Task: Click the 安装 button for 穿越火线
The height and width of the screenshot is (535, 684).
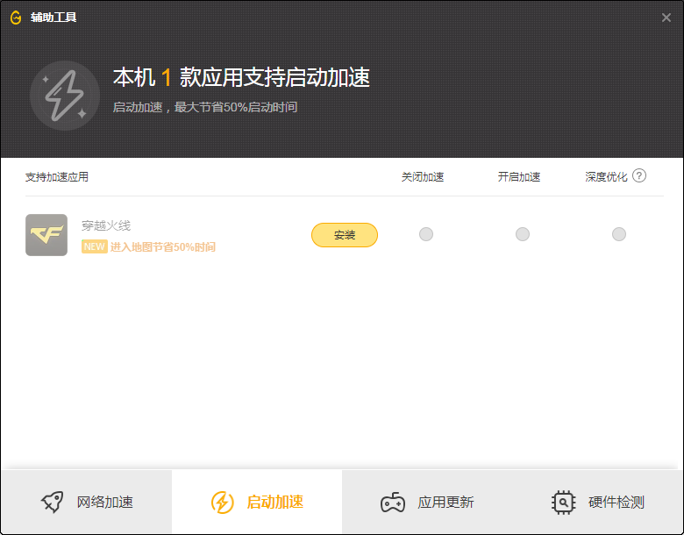Action: [345, 235]
